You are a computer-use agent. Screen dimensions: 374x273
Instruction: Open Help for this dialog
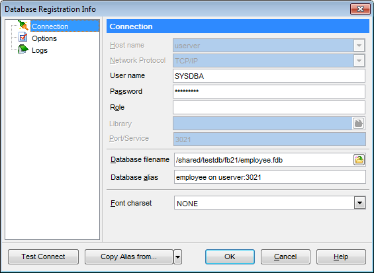(x=341, y=256)
